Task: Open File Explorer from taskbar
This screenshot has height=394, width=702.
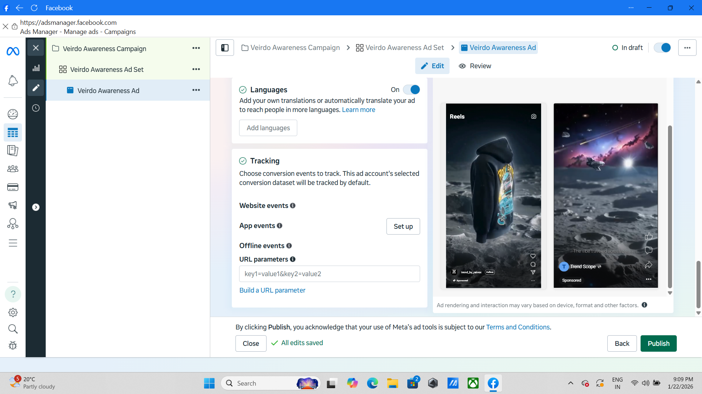Action: coord(393,383)
